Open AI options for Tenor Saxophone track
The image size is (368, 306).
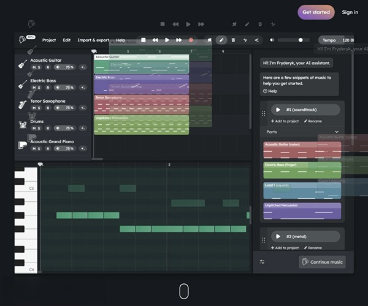coord(83,108)
